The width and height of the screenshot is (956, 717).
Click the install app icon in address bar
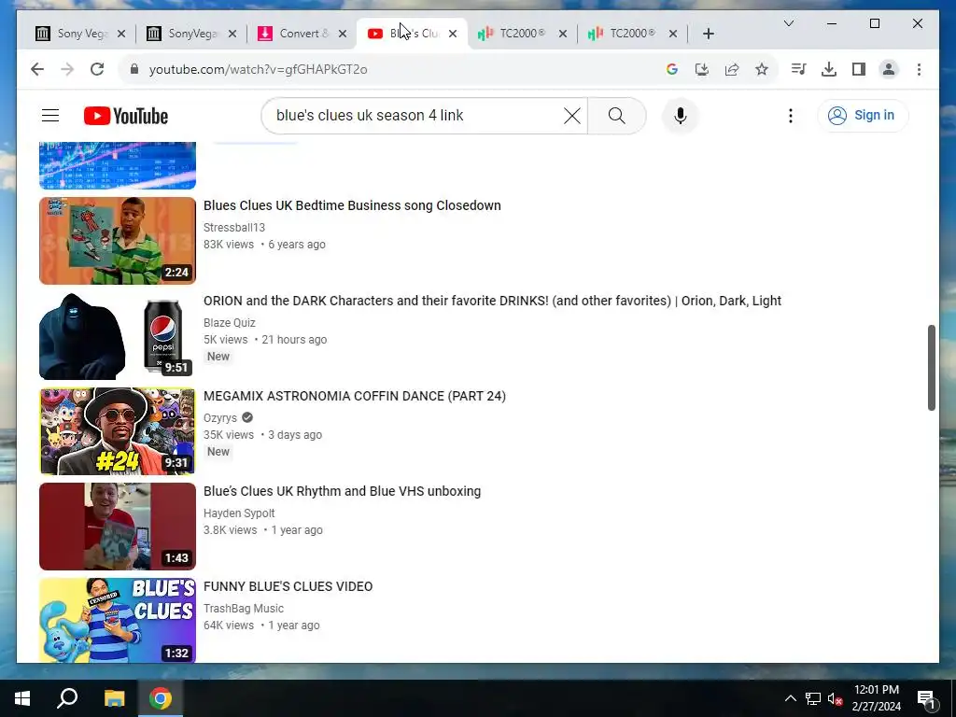click(702, 69)
